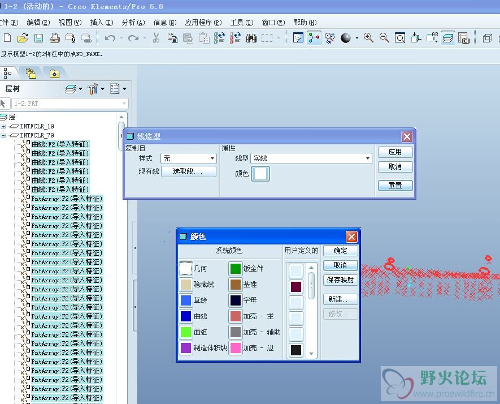Image resolution: width=500 pixels, height=404 pixels.
Task: Open the 视图 menu
Action: coord(70,23)
